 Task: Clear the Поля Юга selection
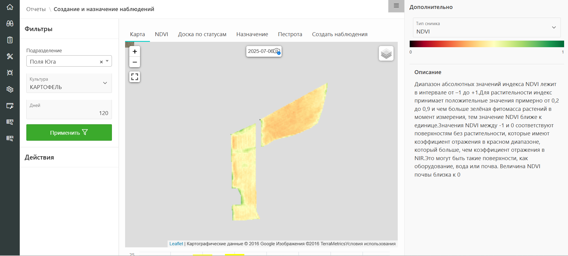[101, 62]
